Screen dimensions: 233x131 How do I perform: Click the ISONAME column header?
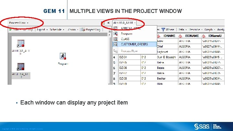click(x=190, y=36)
